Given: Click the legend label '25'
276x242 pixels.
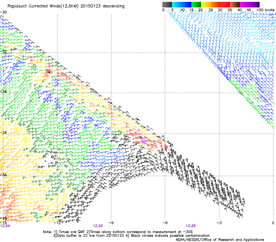Looking at the screenshot, I should (211, 10).
